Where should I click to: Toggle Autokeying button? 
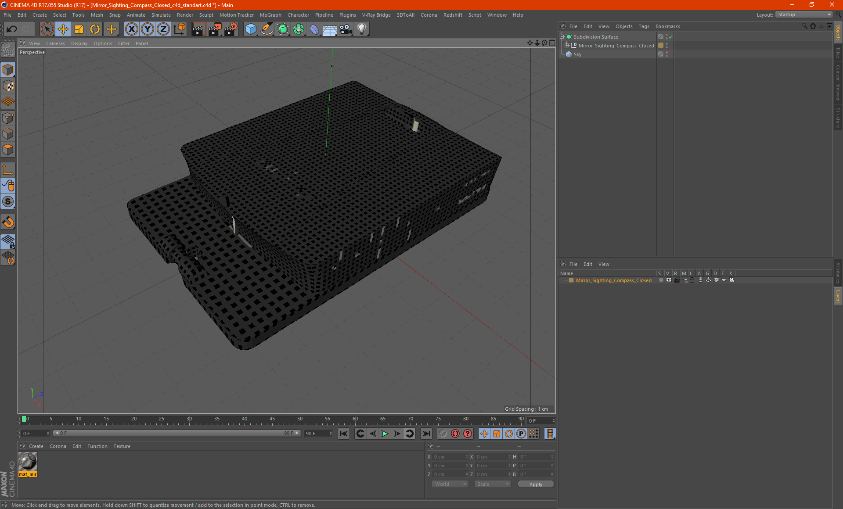pos(455,434)
